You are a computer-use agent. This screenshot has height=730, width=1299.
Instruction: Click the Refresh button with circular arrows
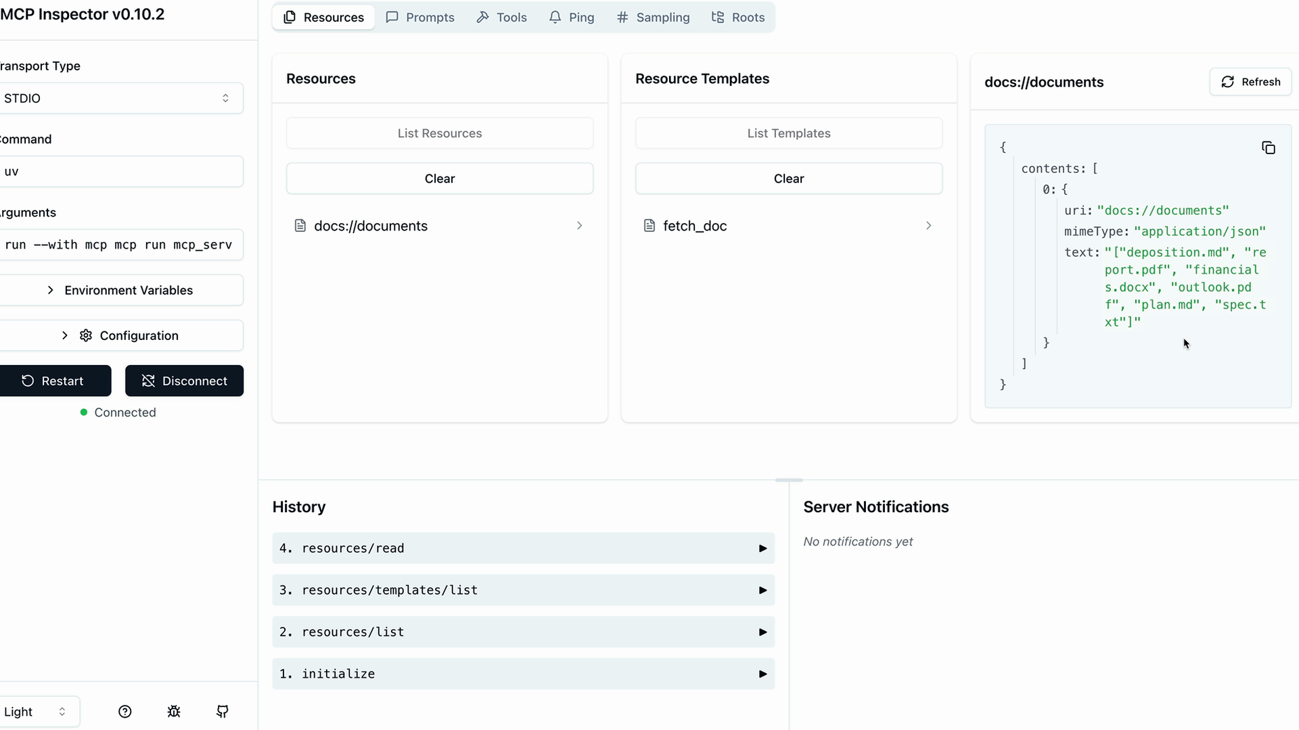[1250, 82]
